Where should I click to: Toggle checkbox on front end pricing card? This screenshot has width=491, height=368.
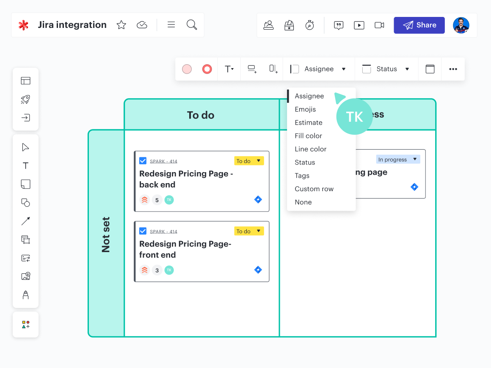pyautogui.click(x=143, y=231)
